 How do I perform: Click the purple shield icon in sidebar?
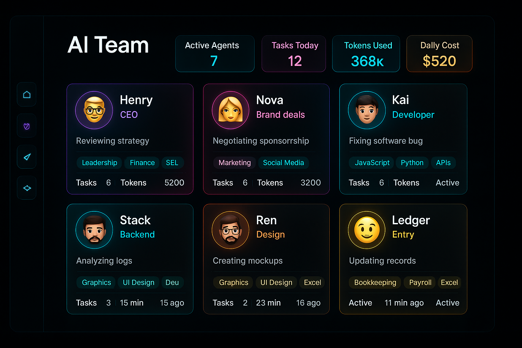click(27, 126)
